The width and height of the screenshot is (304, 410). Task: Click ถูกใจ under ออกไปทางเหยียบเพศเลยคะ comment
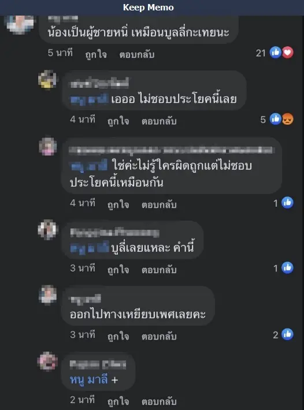(x=118, y=337)
